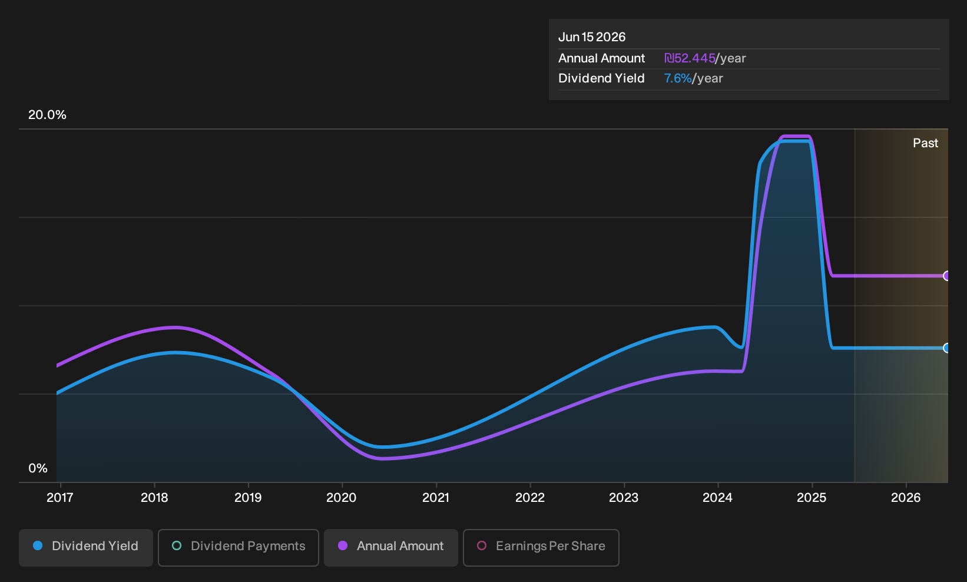Click the 20.0% y-axis label

47,115
